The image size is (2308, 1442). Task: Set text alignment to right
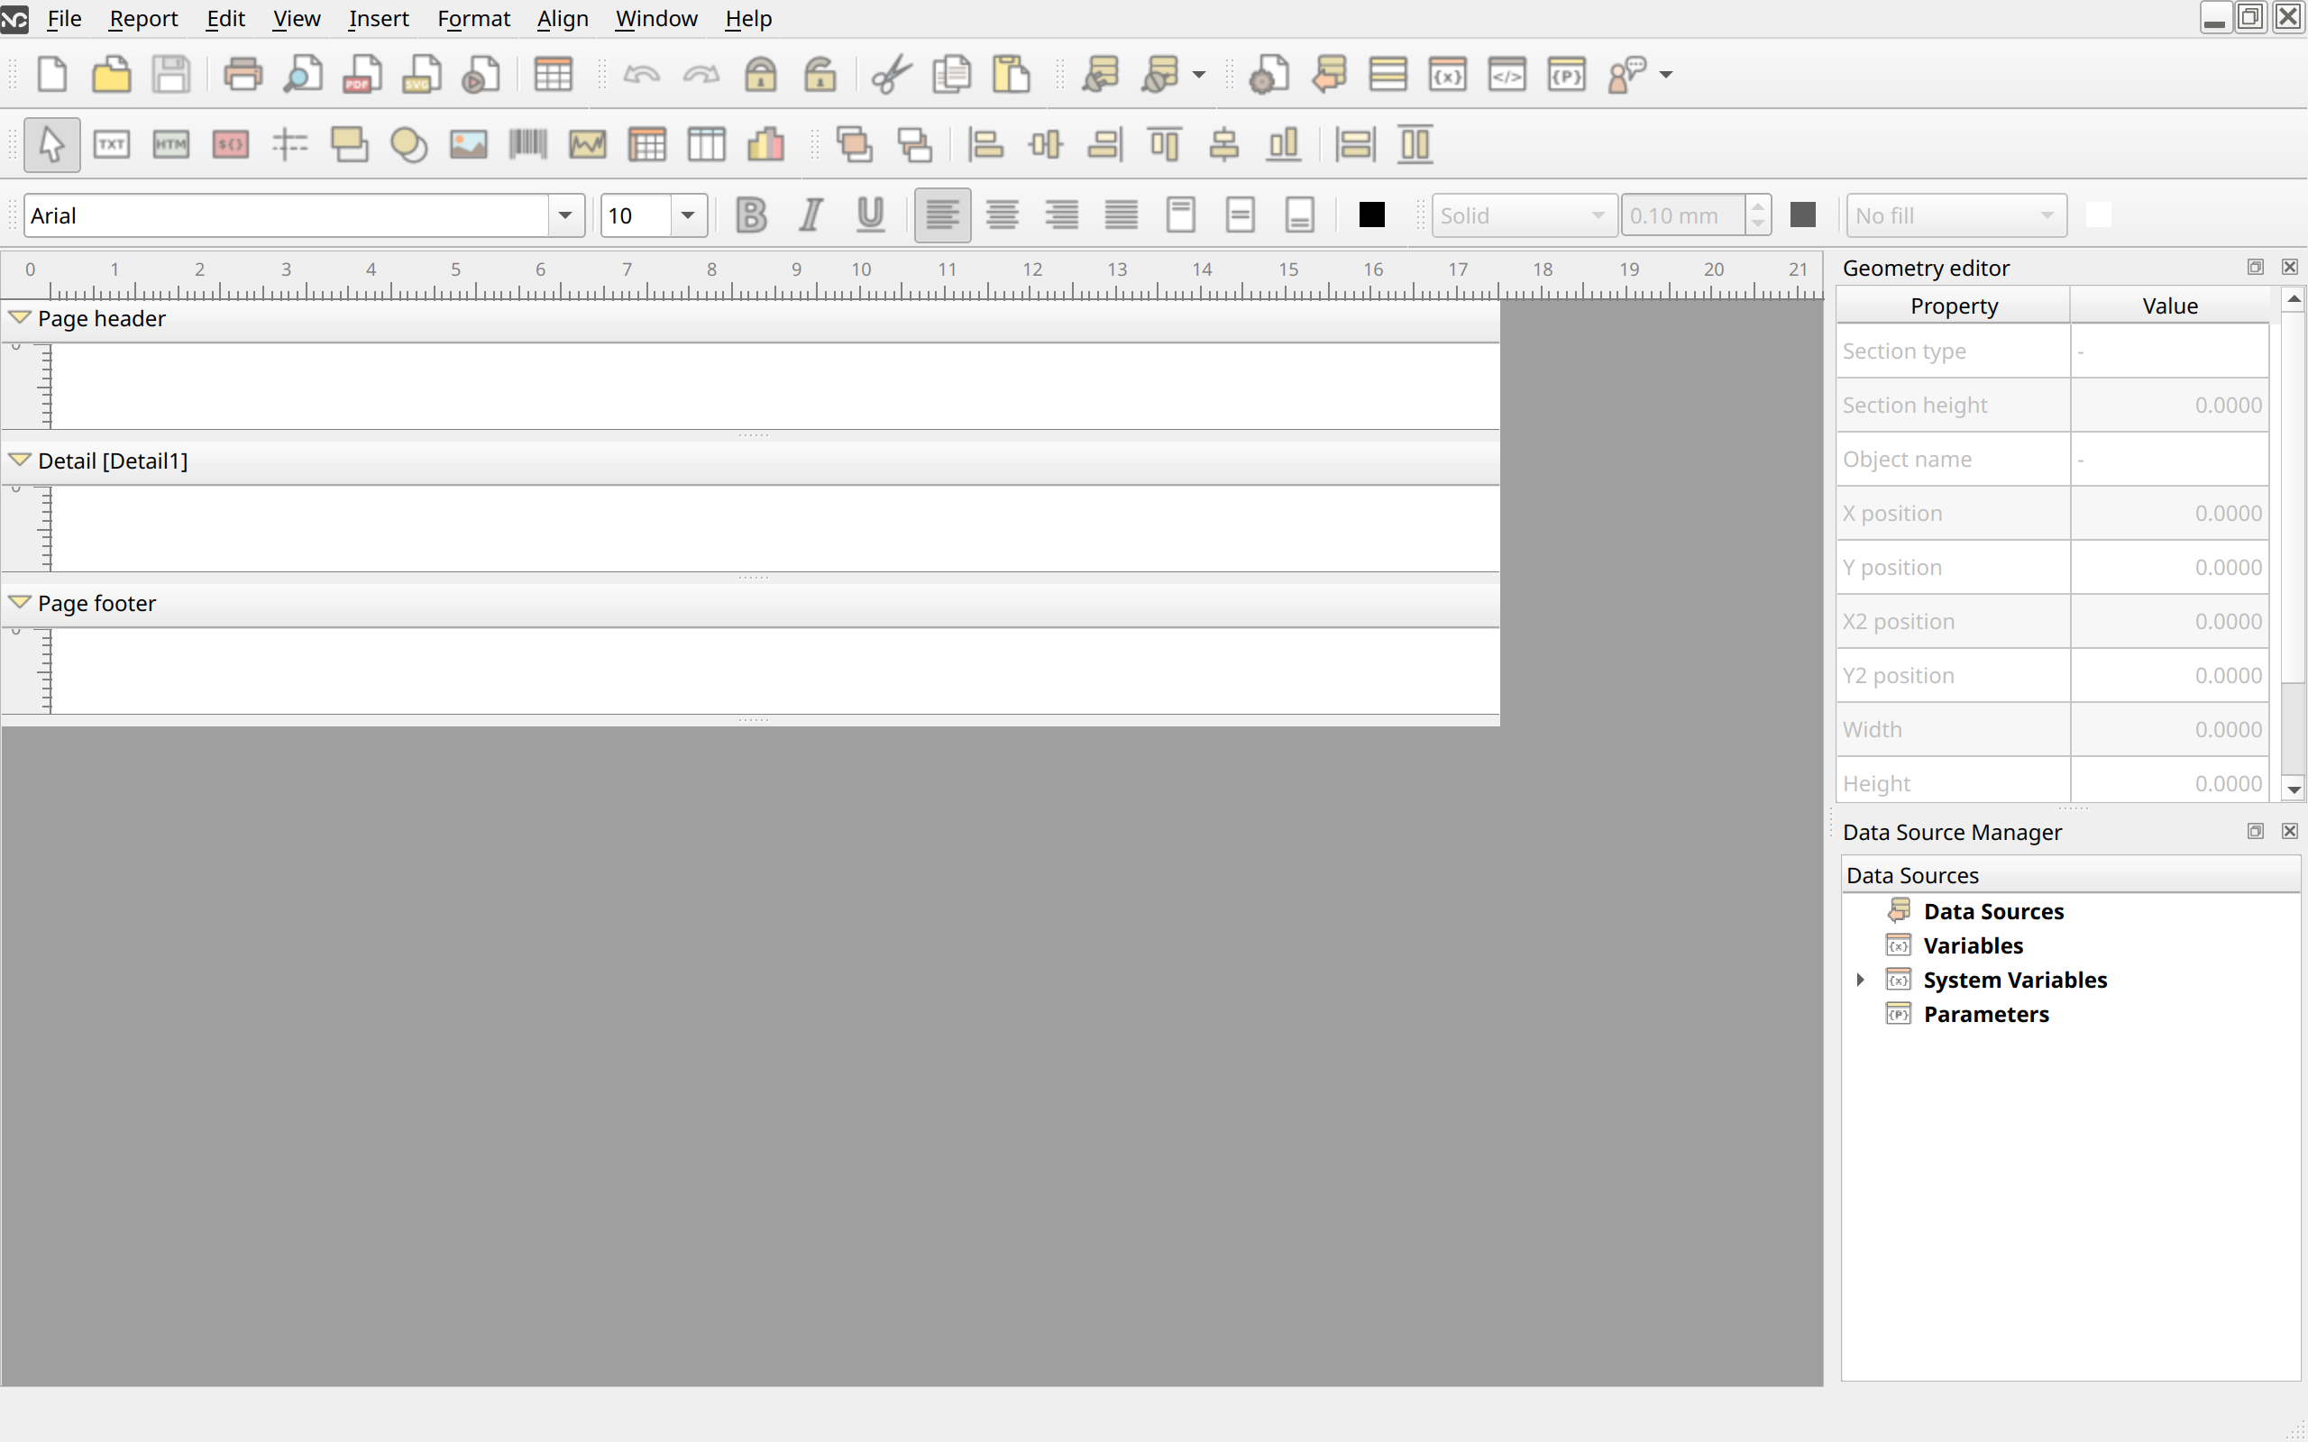tap(1061, 214)
